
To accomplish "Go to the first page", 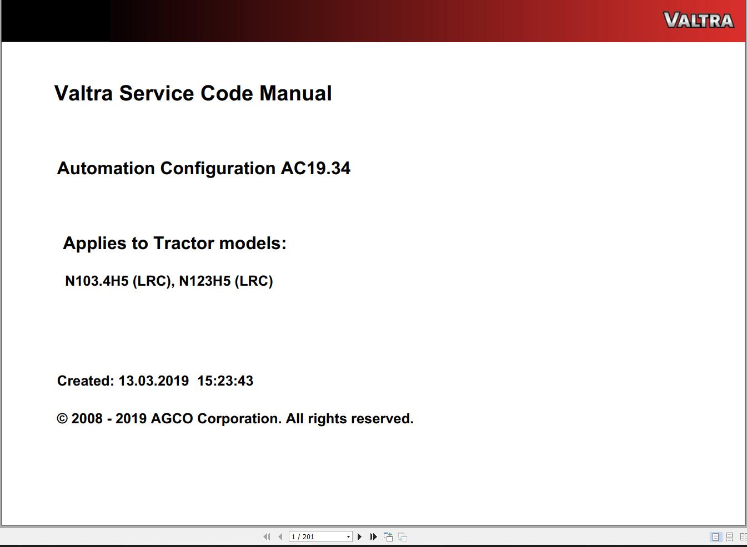I will coord(267,536).
